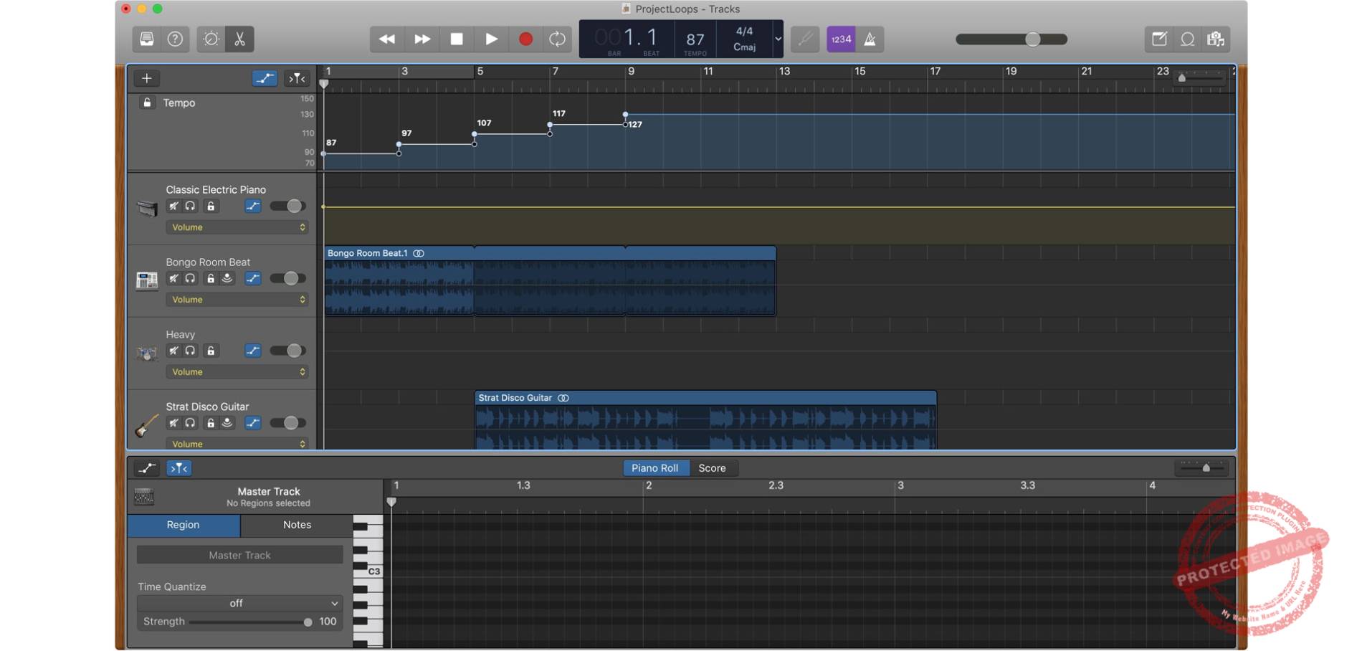Image resolution: width=1362 pixels, height=651 pixels.
Task: Solo the Bongo Room Beat track
Action: 190,279
